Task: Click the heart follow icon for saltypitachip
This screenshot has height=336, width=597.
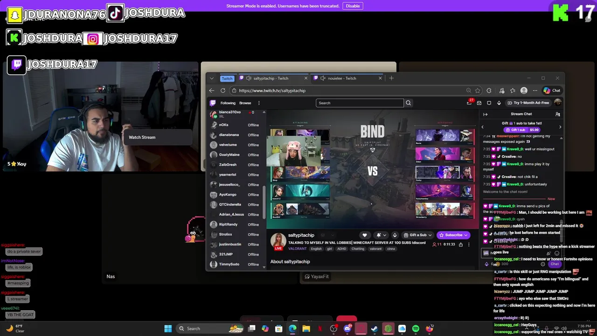Action: (x=365, y=235)
